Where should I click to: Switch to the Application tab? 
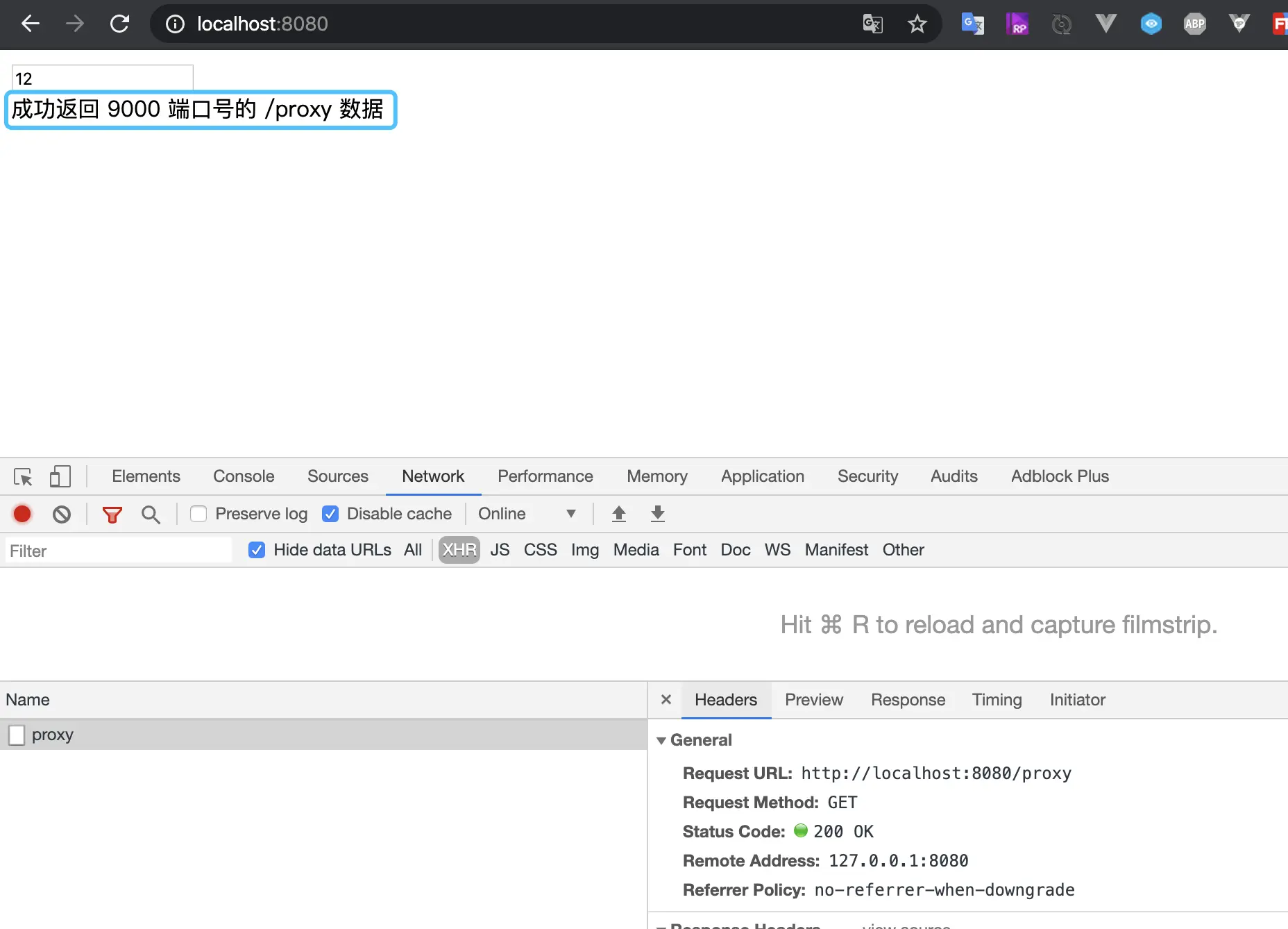(x=763, y=476)
